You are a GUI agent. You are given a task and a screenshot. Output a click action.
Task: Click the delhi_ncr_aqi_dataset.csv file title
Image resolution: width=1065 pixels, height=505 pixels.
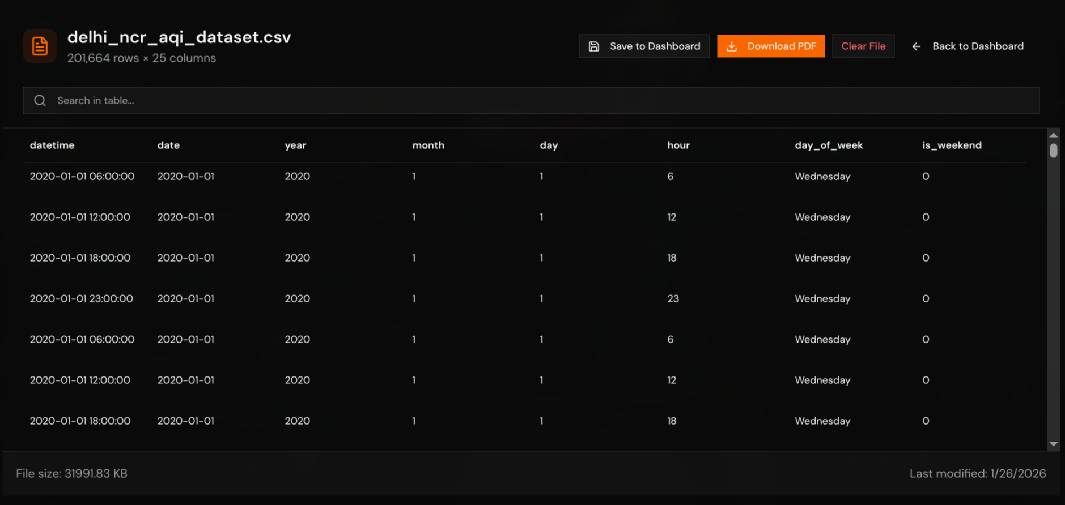(179, 37)
